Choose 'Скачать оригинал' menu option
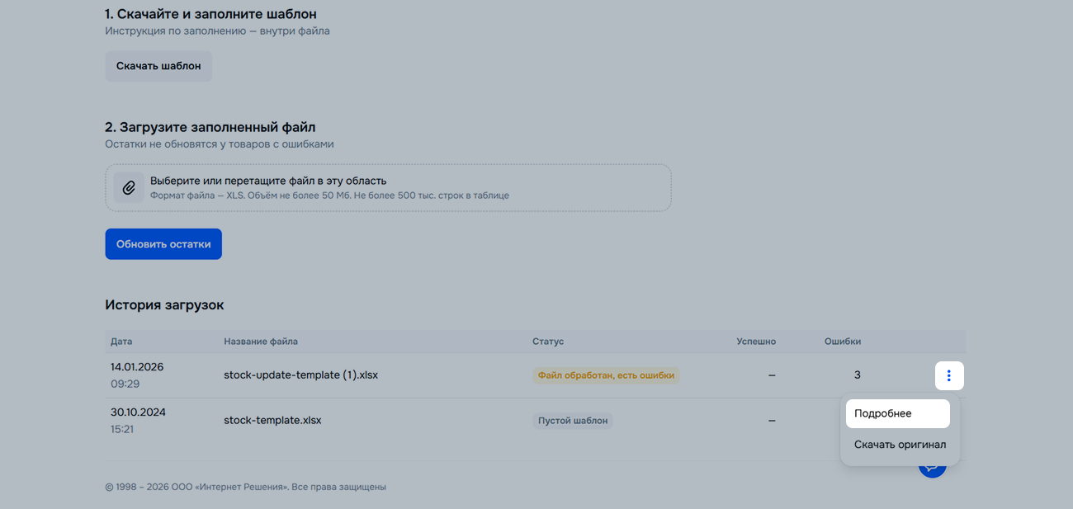This screenshot has height=509, width=1073. 900,445
